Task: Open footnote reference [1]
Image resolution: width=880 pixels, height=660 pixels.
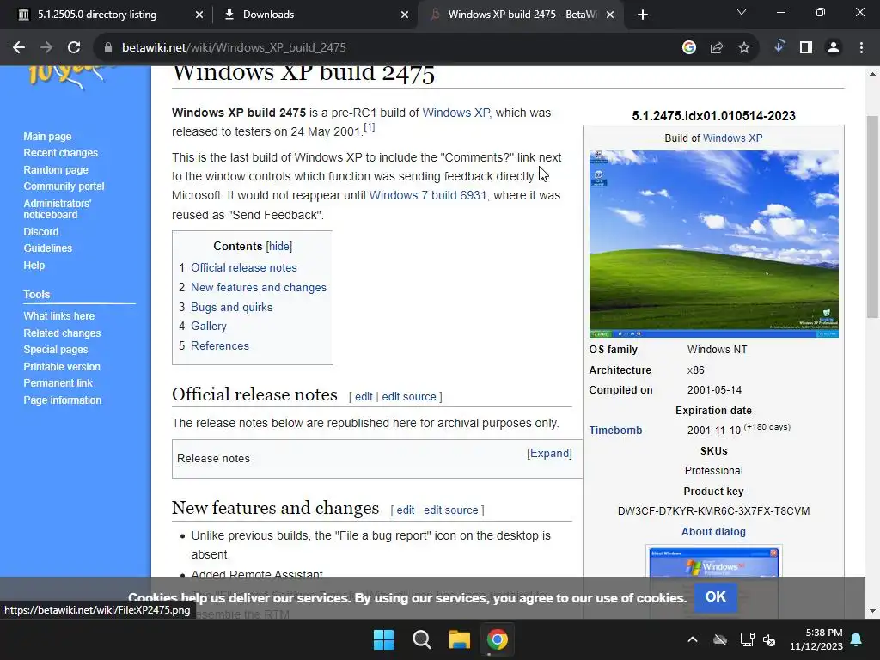Action: tap(369, 127)
